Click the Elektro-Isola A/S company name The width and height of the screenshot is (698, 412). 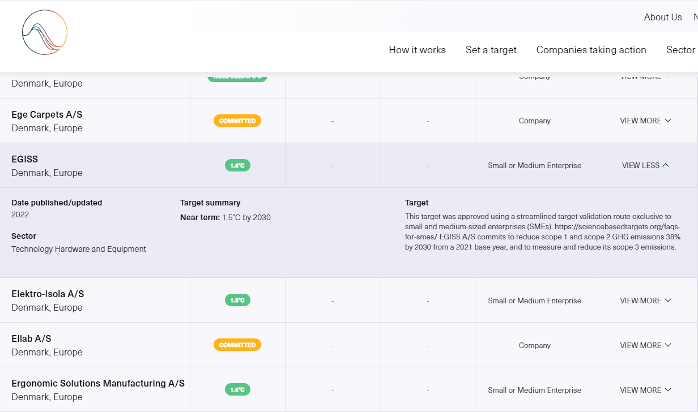coord(48,294)
